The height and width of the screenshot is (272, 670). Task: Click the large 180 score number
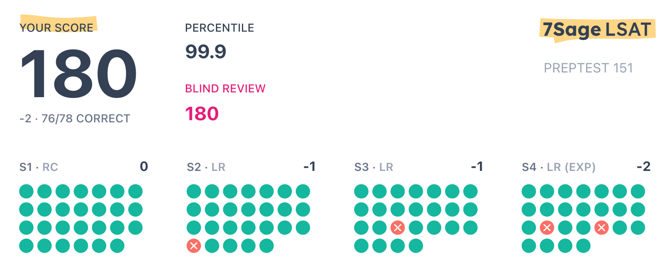click(x=78, y=74)
